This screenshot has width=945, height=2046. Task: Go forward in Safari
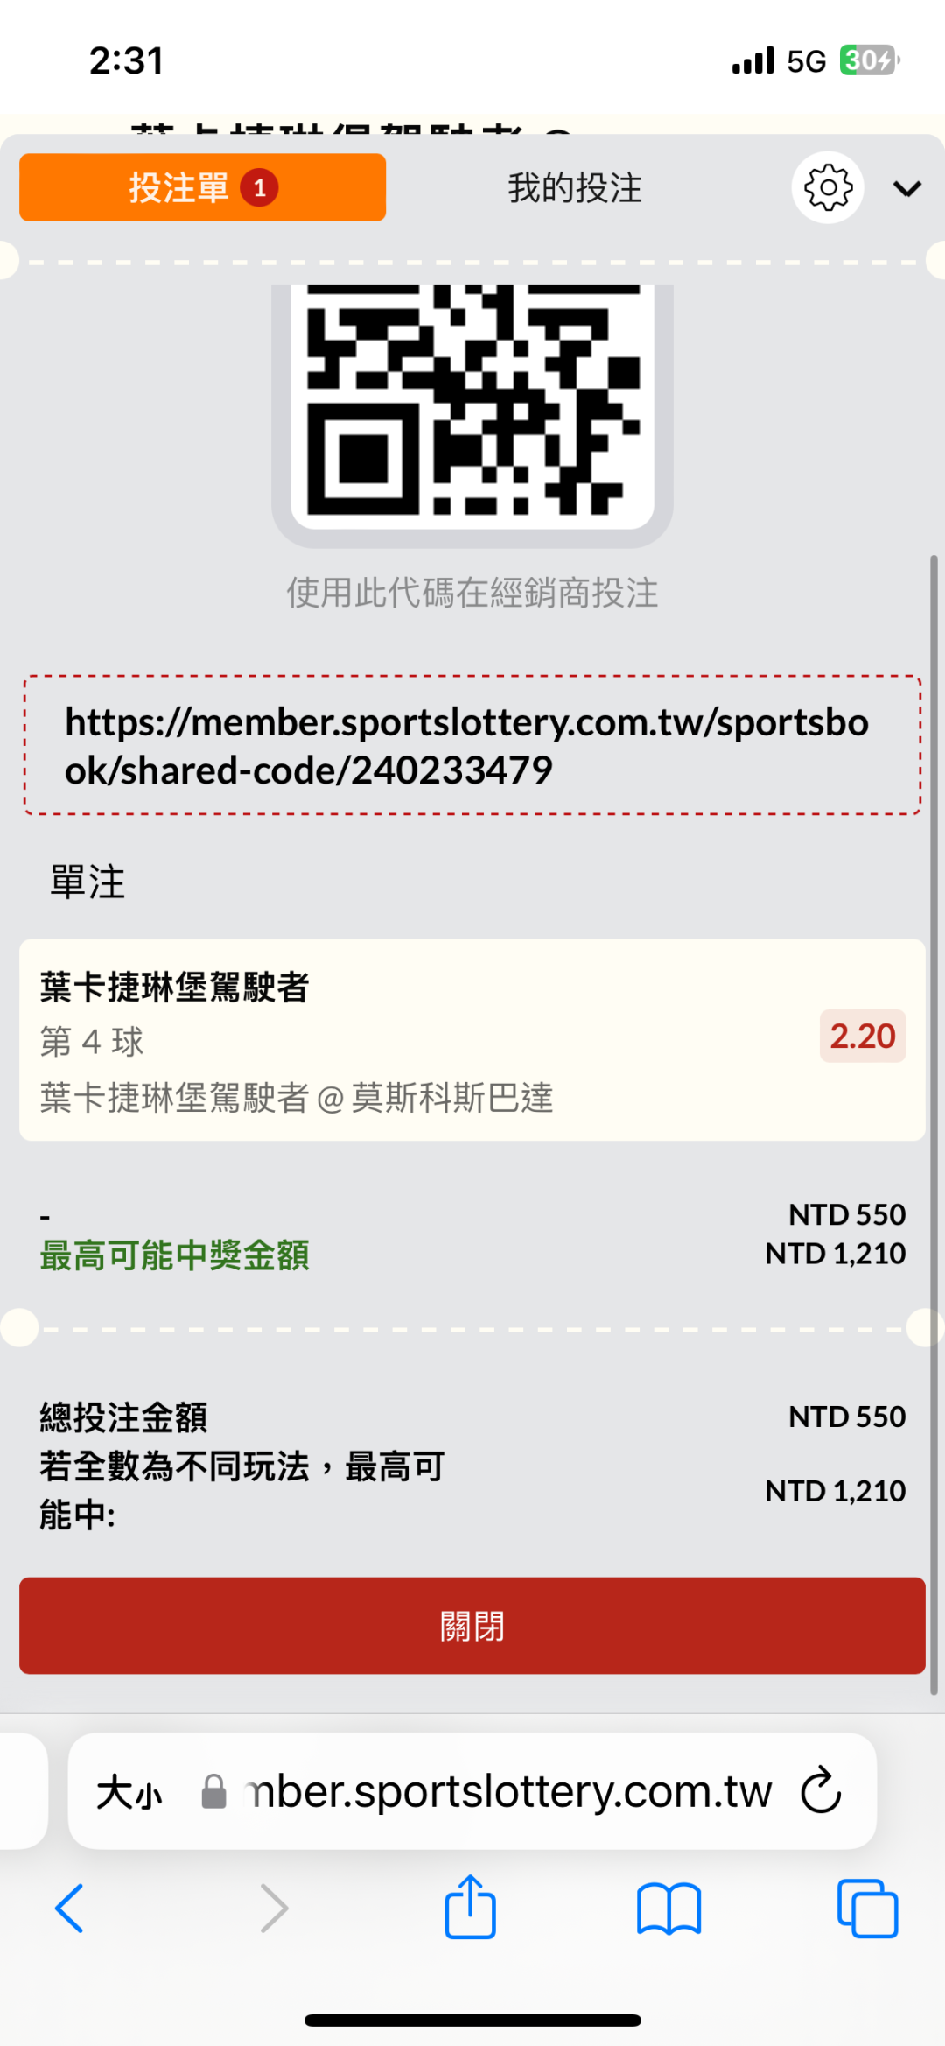point(274,1908)
